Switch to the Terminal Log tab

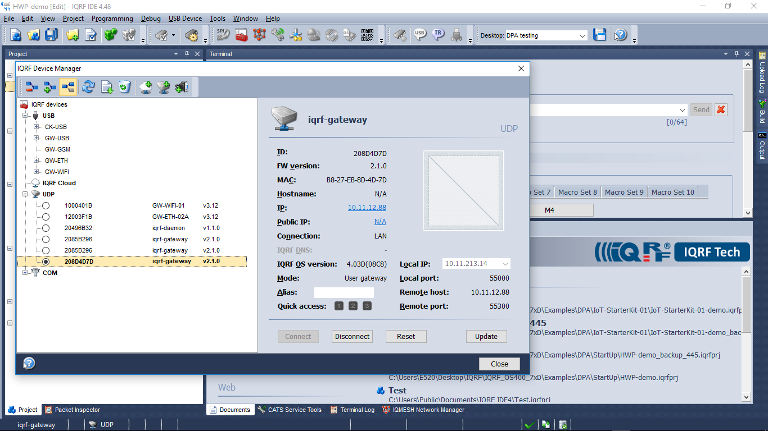(x=353, y=410)
